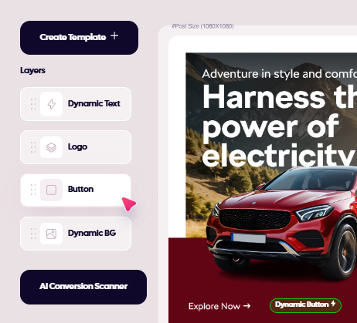Click the Create Template button
Screen dimensions: 357x323
pyautogui.click(x=79, y=38)
